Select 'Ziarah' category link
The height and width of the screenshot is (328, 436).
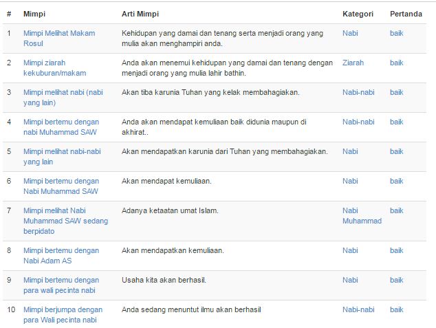point(353,63)
